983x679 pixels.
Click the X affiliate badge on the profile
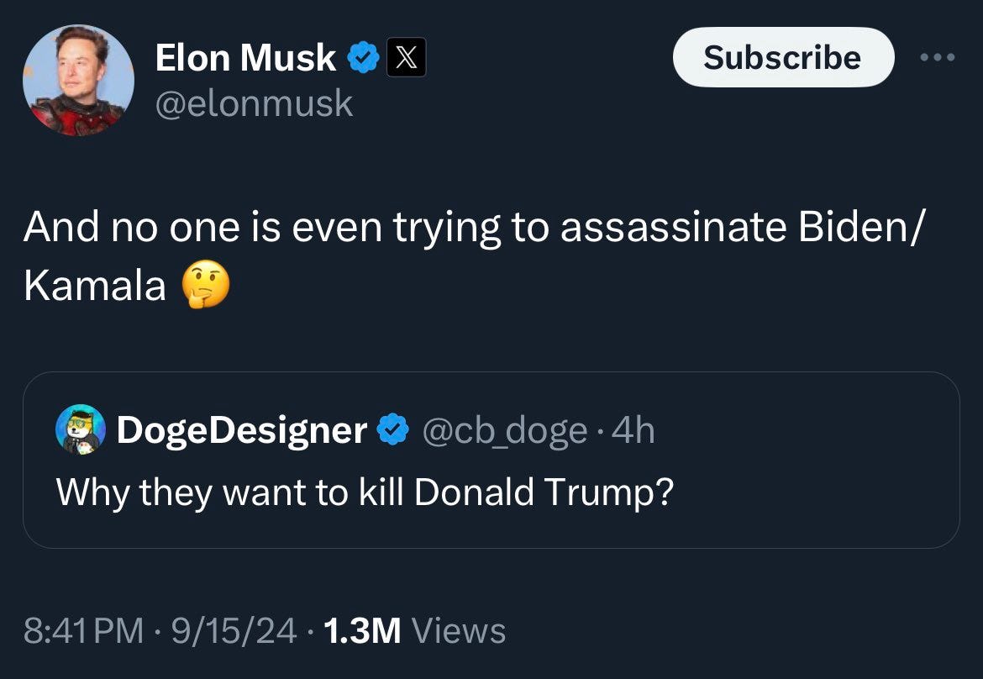(404, 56)
